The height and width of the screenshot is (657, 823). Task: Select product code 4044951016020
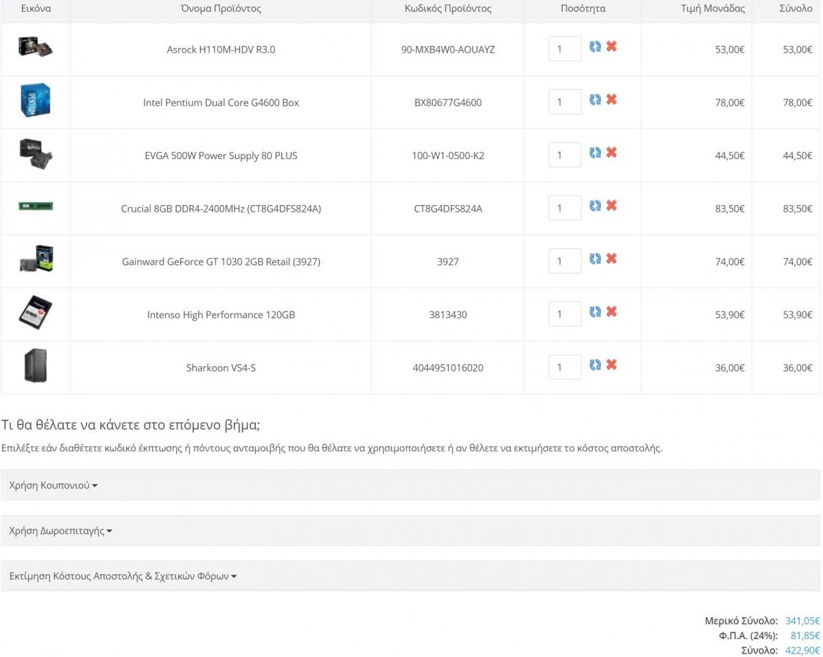[x=448, y=368]
